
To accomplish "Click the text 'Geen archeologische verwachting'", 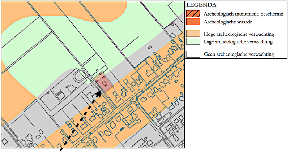I will tap(239, 54).
